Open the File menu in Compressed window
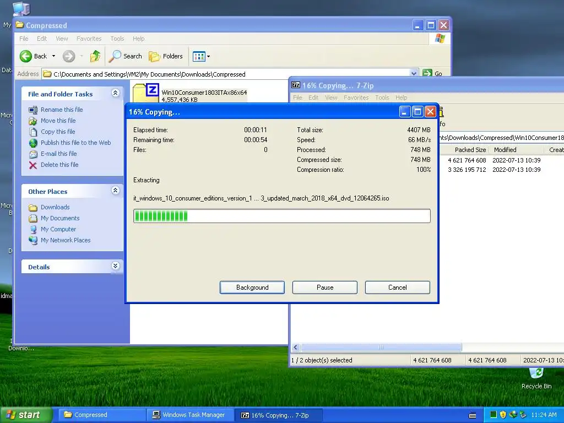The width and height of the screenshot is (564, 423). [x=24, y=39]
